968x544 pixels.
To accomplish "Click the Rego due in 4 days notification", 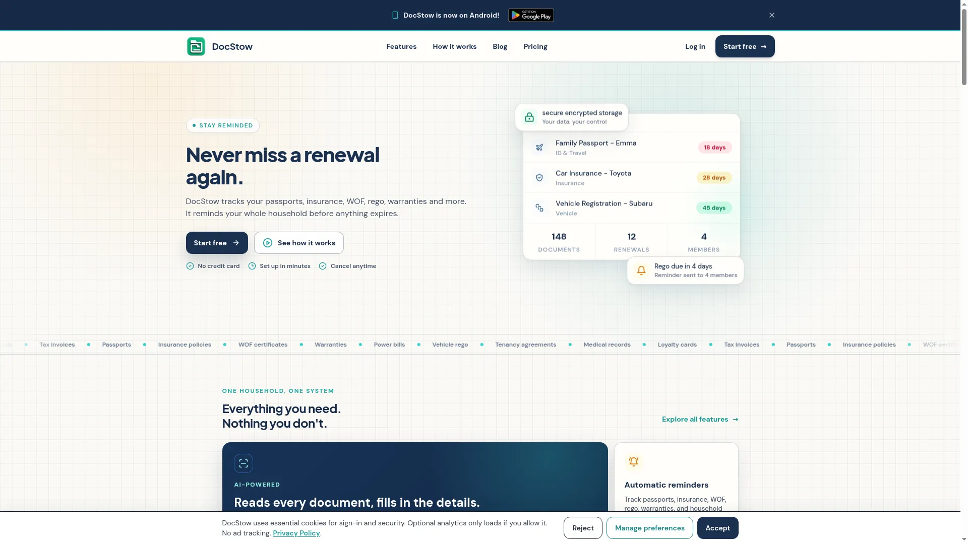I will click(x=686, y=270).
